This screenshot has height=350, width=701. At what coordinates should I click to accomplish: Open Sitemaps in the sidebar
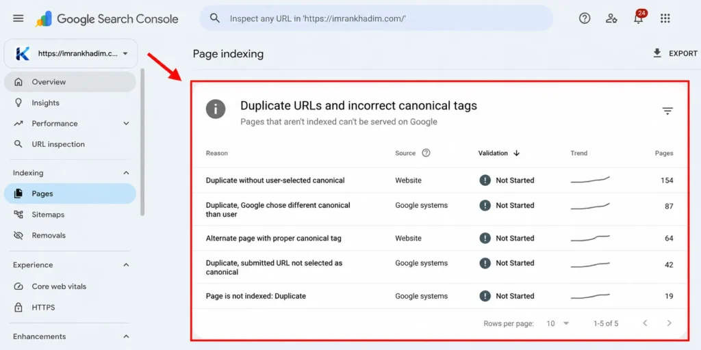coord(70,215)
